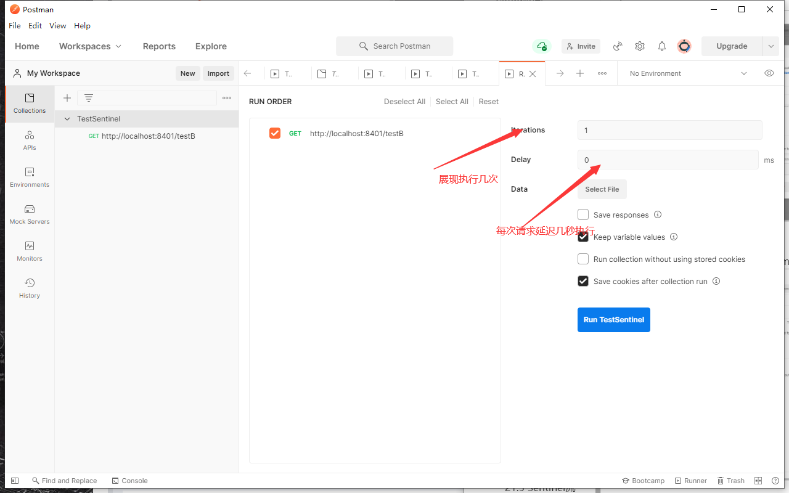Open notifications bell icon
789x493 pixels.
662,46
